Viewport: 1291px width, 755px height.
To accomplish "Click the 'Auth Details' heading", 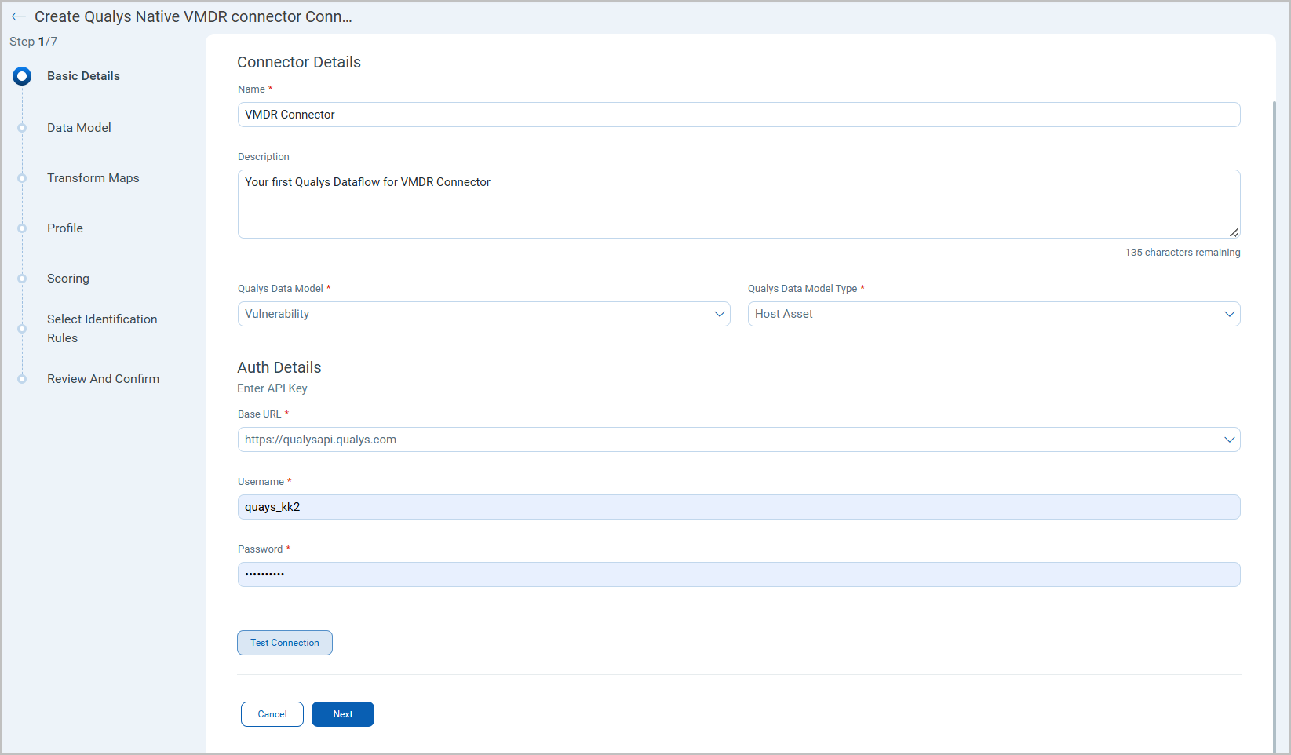I will (x=279, y=367).
